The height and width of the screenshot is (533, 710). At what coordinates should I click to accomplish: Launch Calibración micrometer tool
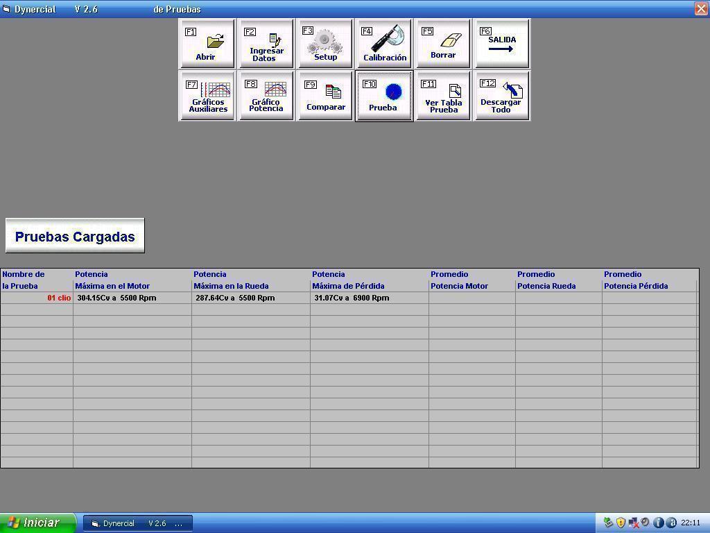[384, 44]
